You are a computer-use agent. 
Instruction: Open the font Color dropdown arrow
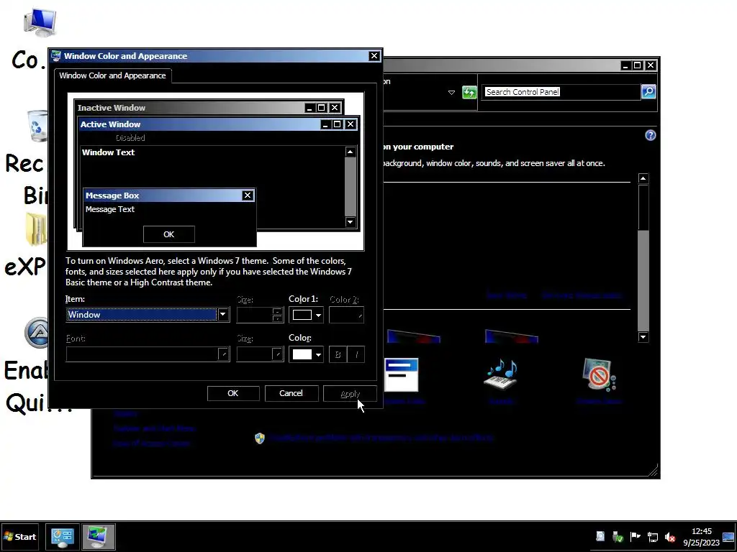click(x=318, y=354)
